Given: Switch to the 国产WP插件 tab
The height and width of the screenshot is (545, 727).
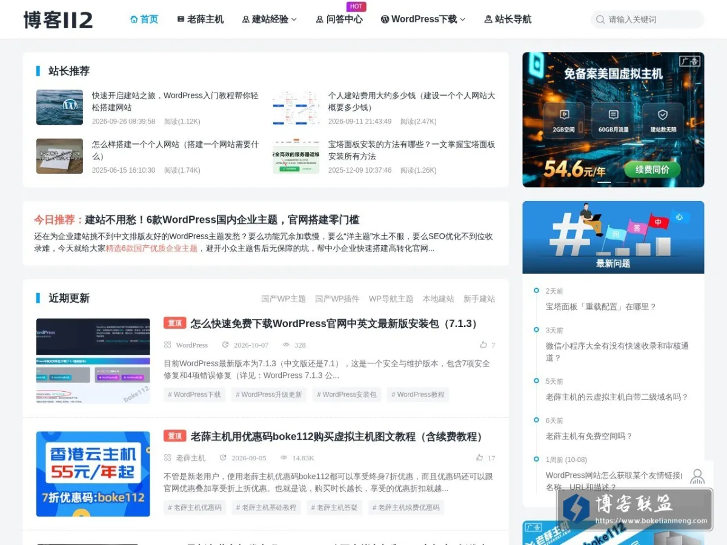Looking at the screenshot, I should click(x=337, y=299).
